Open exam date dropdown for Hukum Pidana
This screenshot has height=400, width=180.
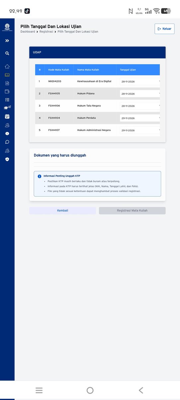[140, 94]
